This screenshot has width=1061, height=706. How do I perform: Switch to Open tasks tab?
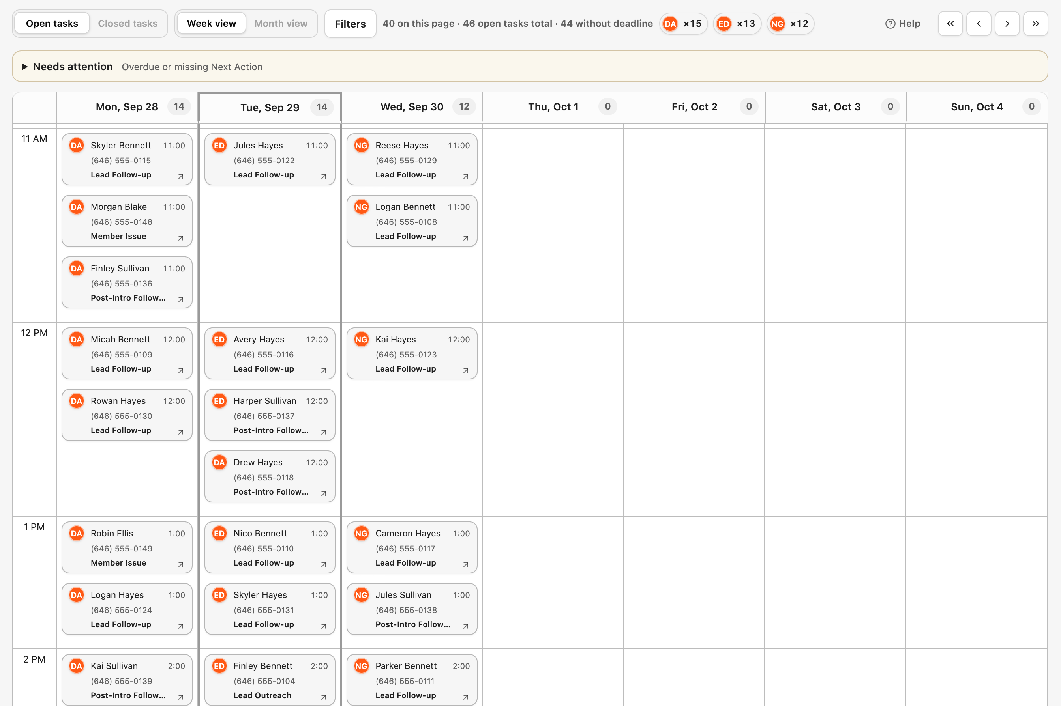(52, 23)
